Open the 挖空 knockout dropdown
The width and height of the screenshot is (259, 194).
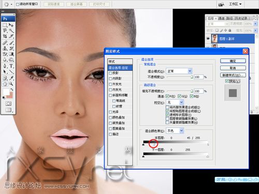181,102
